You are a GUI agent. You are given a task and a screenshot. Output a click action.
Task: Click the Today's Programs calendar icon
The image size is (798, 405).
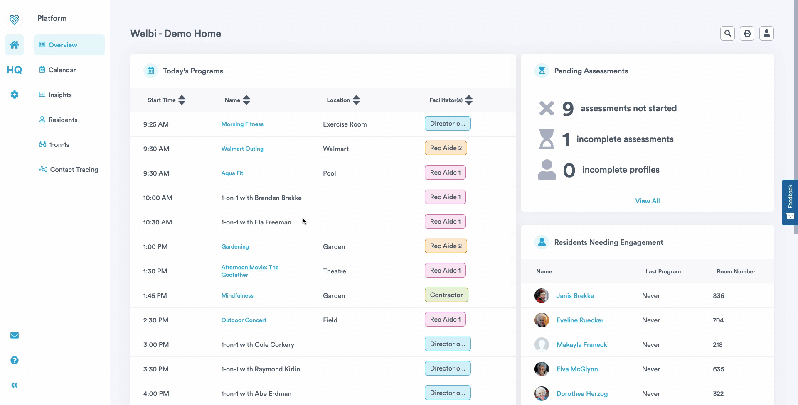click(150, 71)
